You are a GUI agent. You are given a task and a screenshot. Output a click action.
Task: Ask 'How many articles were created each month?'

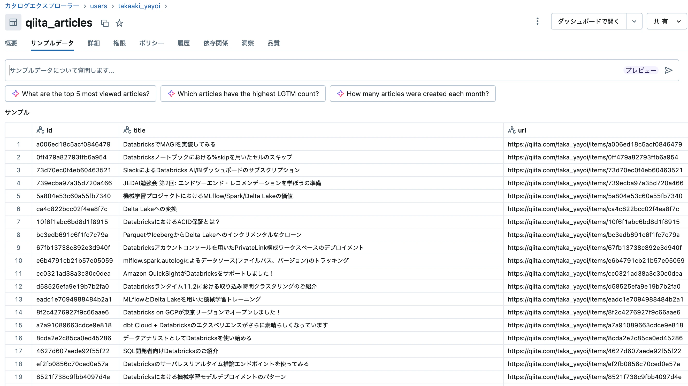(x=412, y=94)
